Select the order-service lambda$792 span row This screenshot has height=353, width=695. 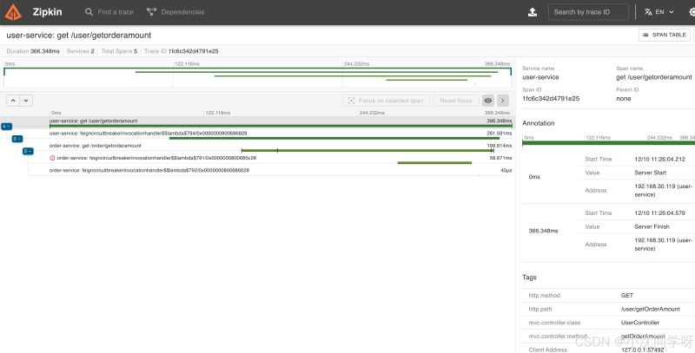[281, 172]
